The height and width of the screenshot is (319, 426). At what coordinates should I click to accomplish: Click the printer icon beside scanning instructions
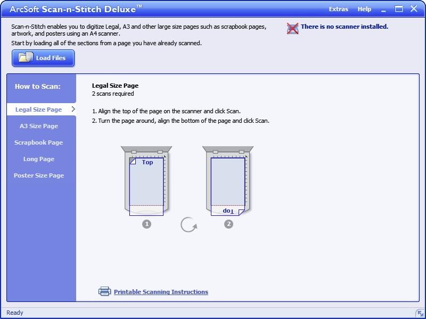104,291
